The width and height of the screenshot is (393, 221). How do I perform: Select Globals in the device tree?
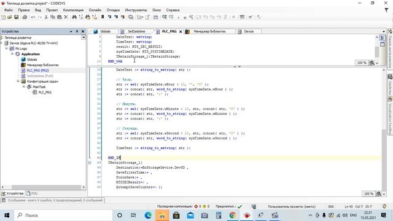tap(32, 60)
